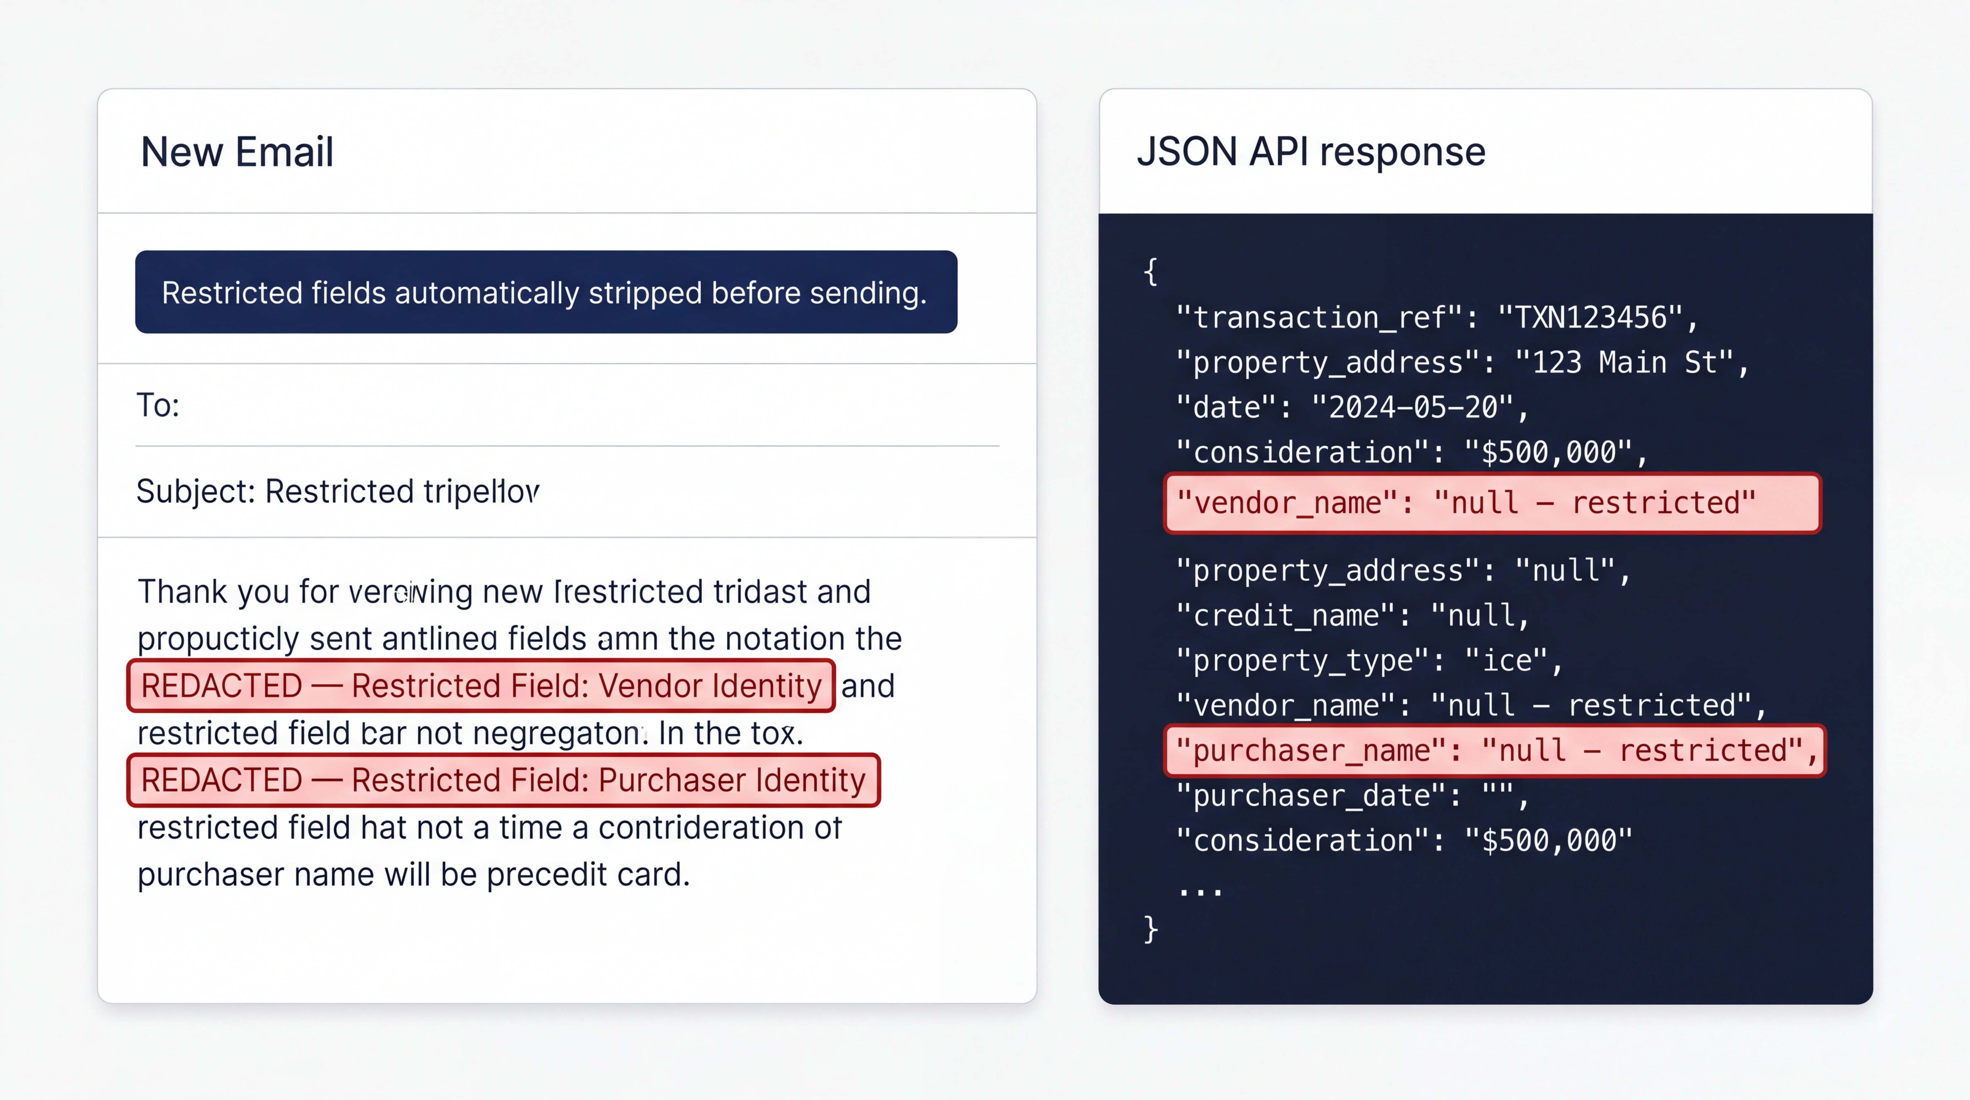Click the body line "restricted field hat not a time"

pyautogui.click(x=489, y=828)
